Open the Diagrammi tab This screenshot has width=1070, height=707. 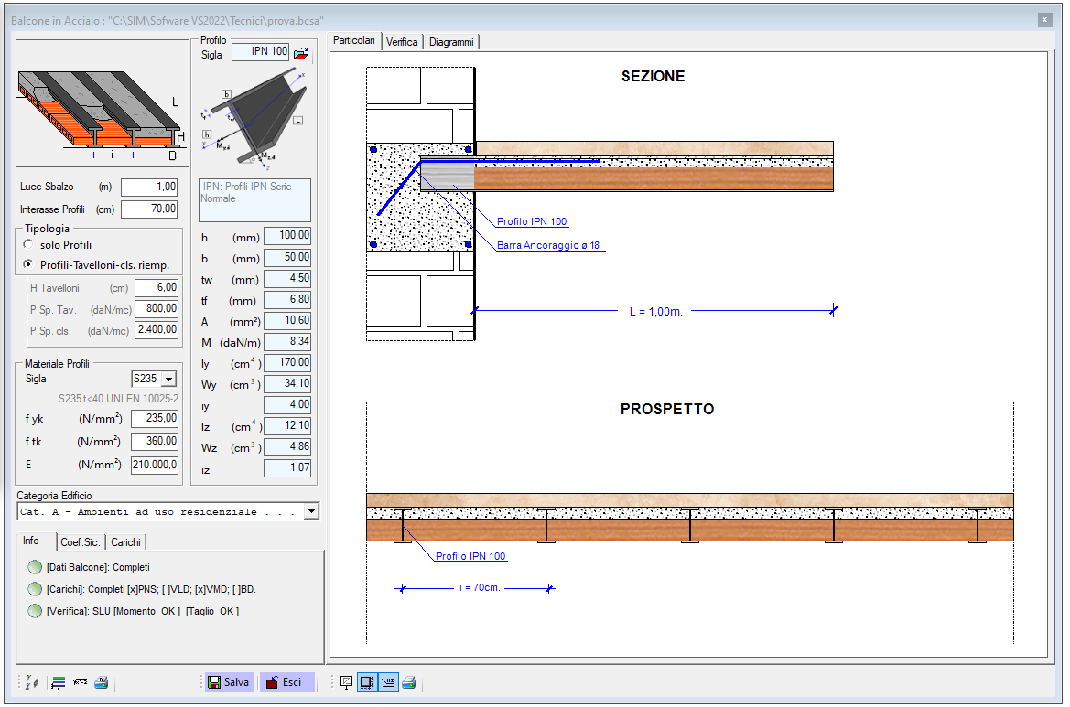(x=452, y=42)
